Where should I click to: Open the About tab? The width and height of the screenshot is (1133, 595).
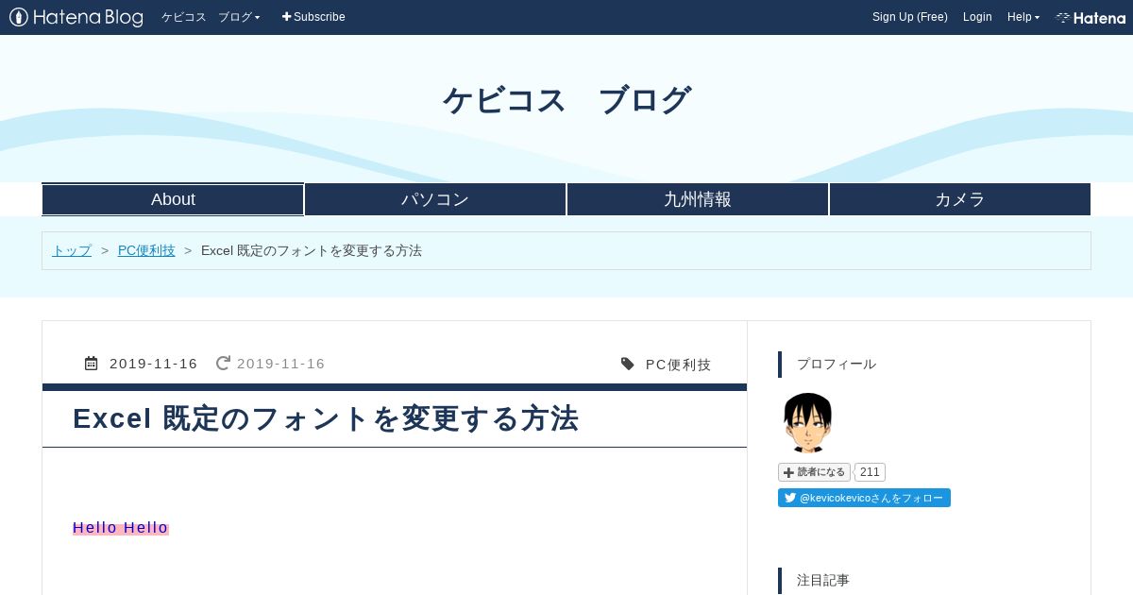tap(173, 199)
